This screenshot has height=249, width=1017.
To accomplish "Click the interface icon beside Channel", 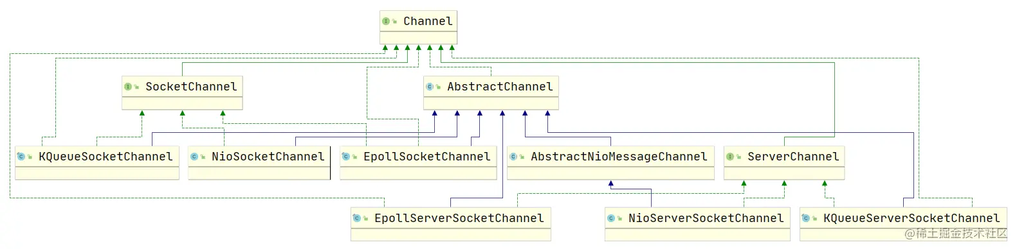I will (x=386, y=21).
